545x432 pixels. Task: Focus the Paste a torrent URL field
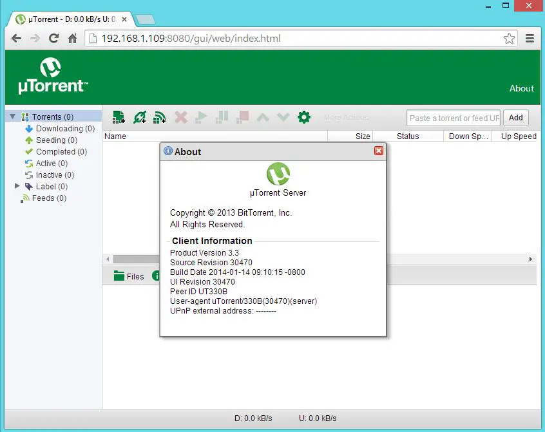click(454, 118)
